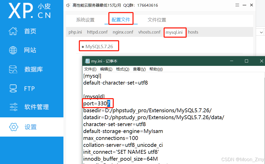Minimize the phpstudy window

pyautogui.click(x=244, y=5)
